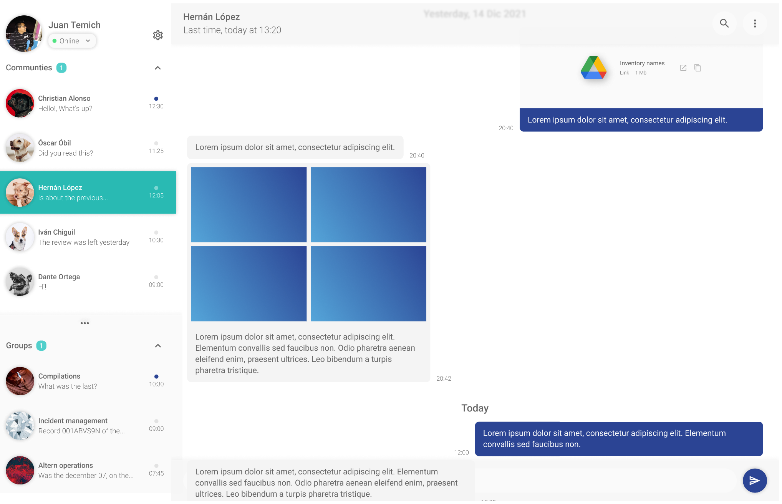Click the three dots below Dante Ortega
This screenshot has width=782, height=504.
[x=84, y=323]
